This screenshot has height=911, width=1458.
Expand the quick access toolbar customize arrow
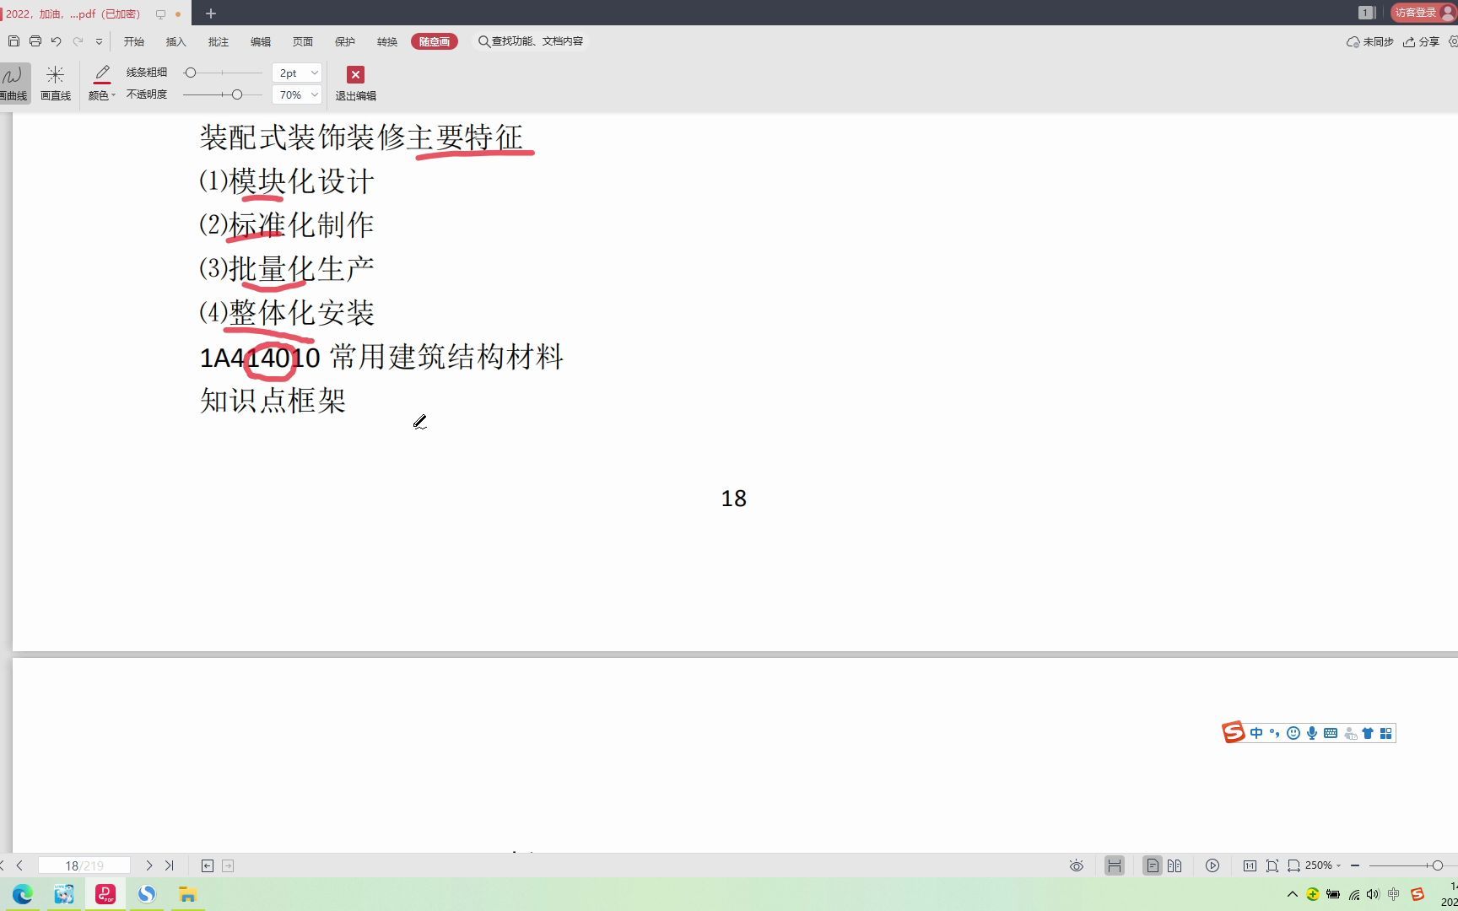(99, 41)
